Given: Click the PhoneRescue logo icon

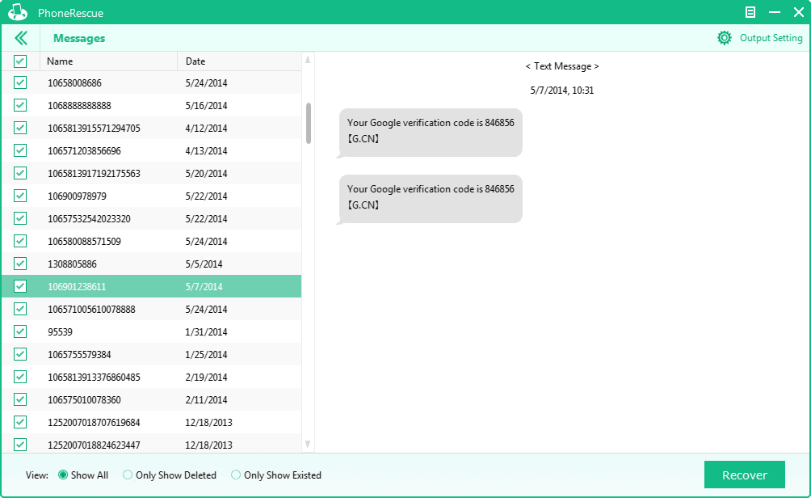Looking at the screenshot, I should tap(18, 12).
